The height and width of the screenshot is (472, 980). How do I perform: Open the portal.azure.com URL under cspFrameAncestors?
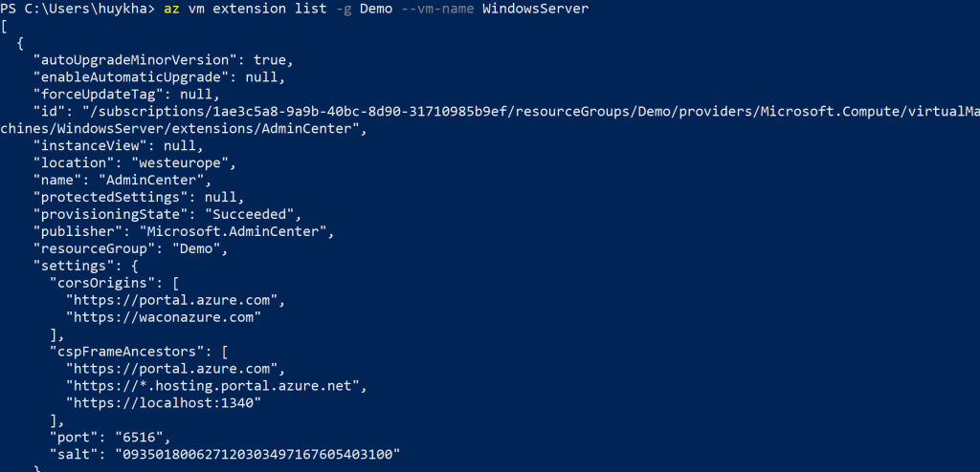[x=175, y=369]
